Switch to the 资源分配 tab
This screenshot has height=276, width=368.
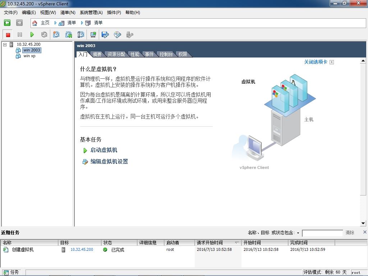coord(116,54)
